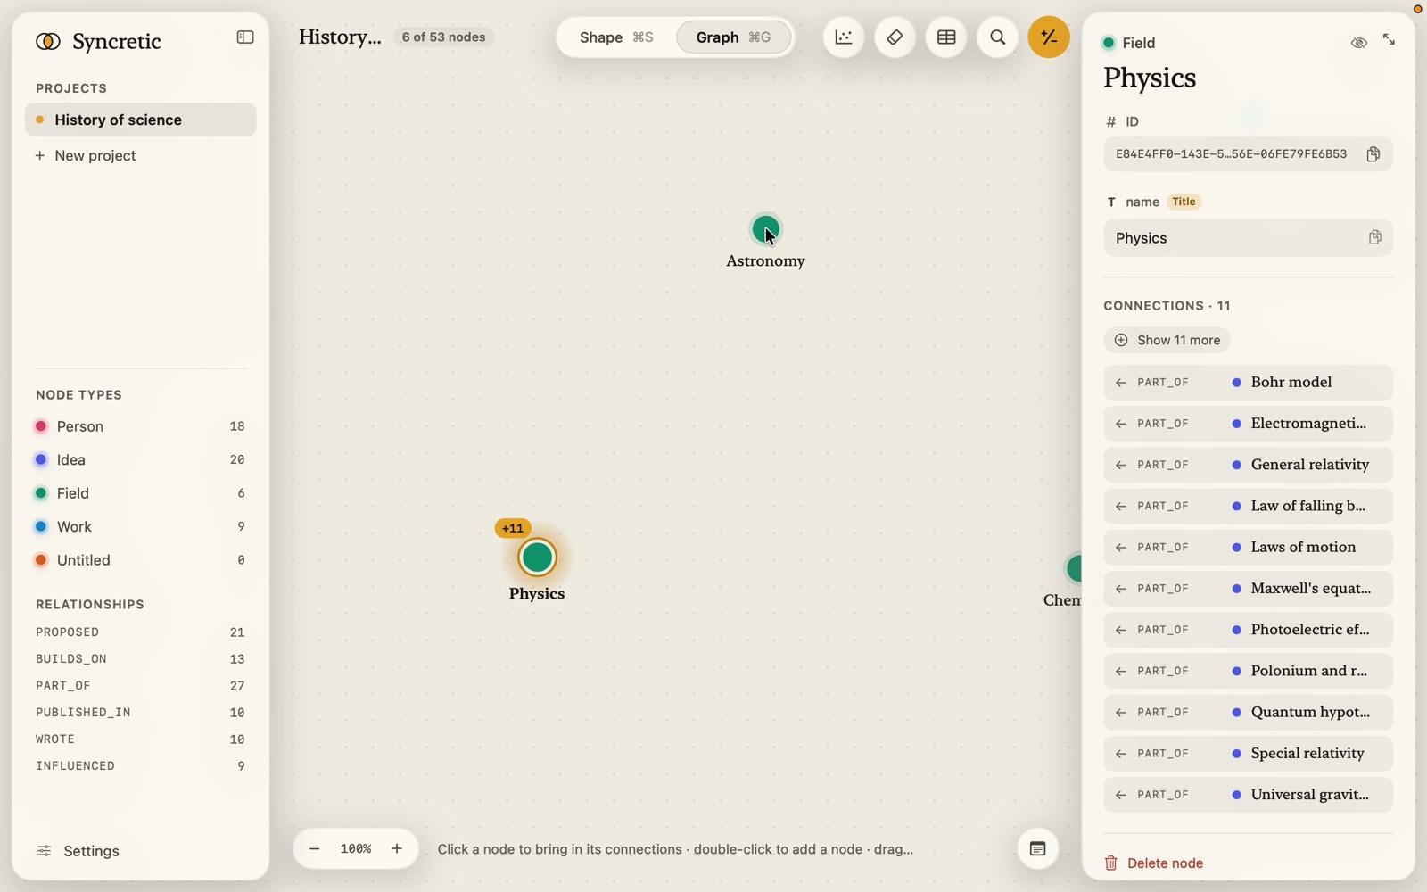This screenshot has width=1427, height=892.
Task: Expand the details panel with arrows icon
Action: click(1390, 40)
